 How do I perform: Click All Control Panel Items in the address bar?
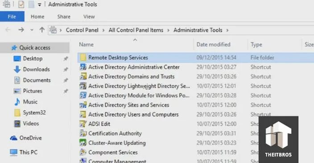pyautogui.click(x=136, y=30)
